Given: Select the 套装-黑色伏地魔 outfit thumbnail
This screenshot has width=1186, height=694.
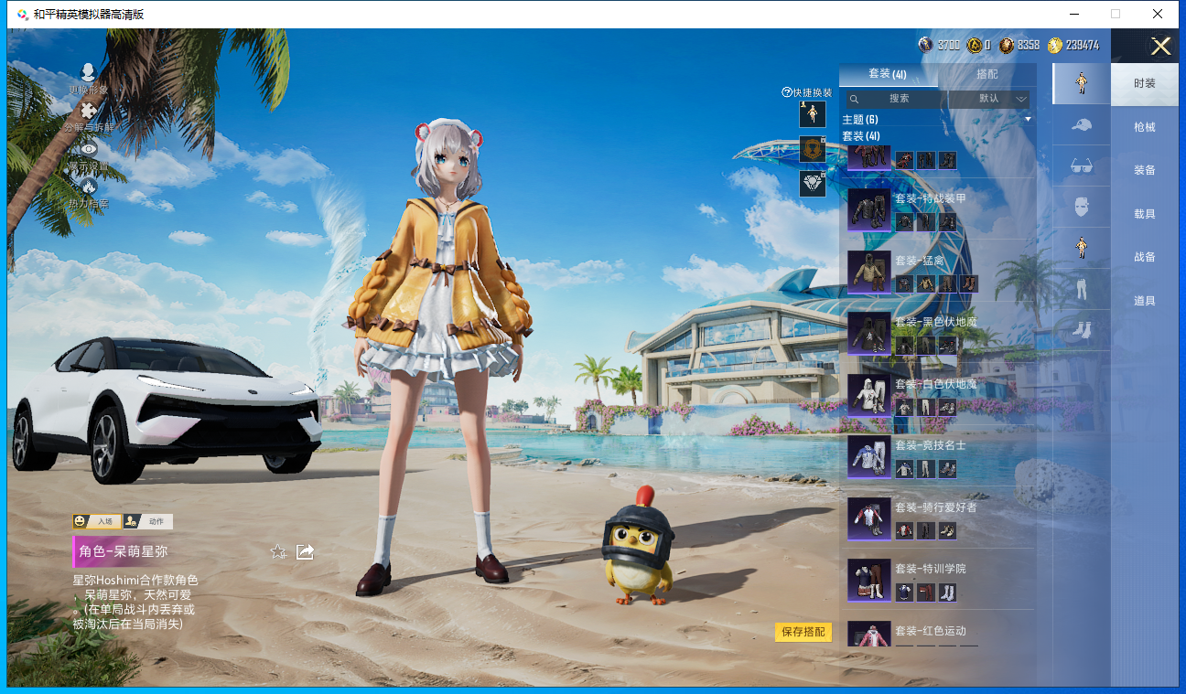Looking at the screenshot, I should pos(869,334).
